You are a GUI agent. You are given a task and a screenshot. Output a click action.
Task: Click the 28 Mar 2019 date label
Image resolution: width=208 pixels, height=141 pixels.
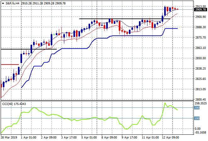(9, 138)
